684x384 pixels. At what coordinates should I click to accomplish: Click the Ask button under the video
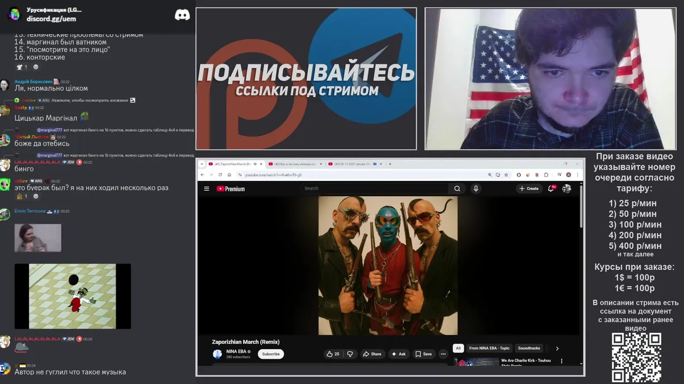click(x=399, y=354)
